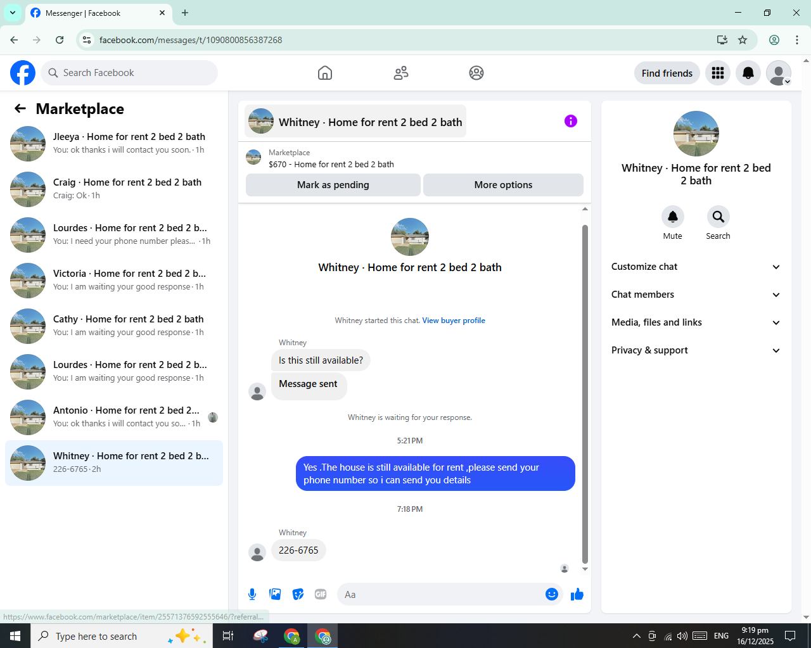Open the Whitney conversation header button
Image resolution: width=811 pixels, height=648 pixels.
click(x=355, y=121)
